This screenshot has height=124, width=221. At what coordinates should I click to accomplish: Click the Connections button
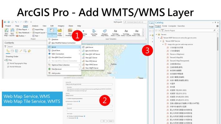tap(52, 32)
